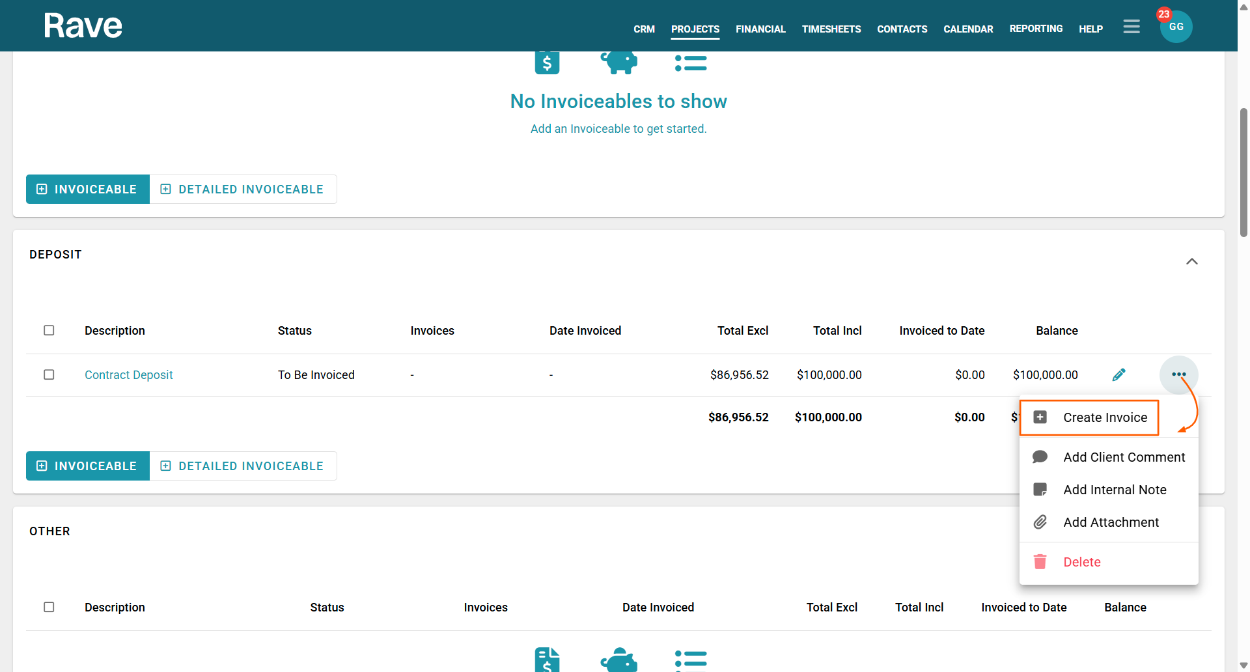This screenshot has width=1250, height=672.
Task: Click the speech bubble comment icon
Action: coord(1040,457)
